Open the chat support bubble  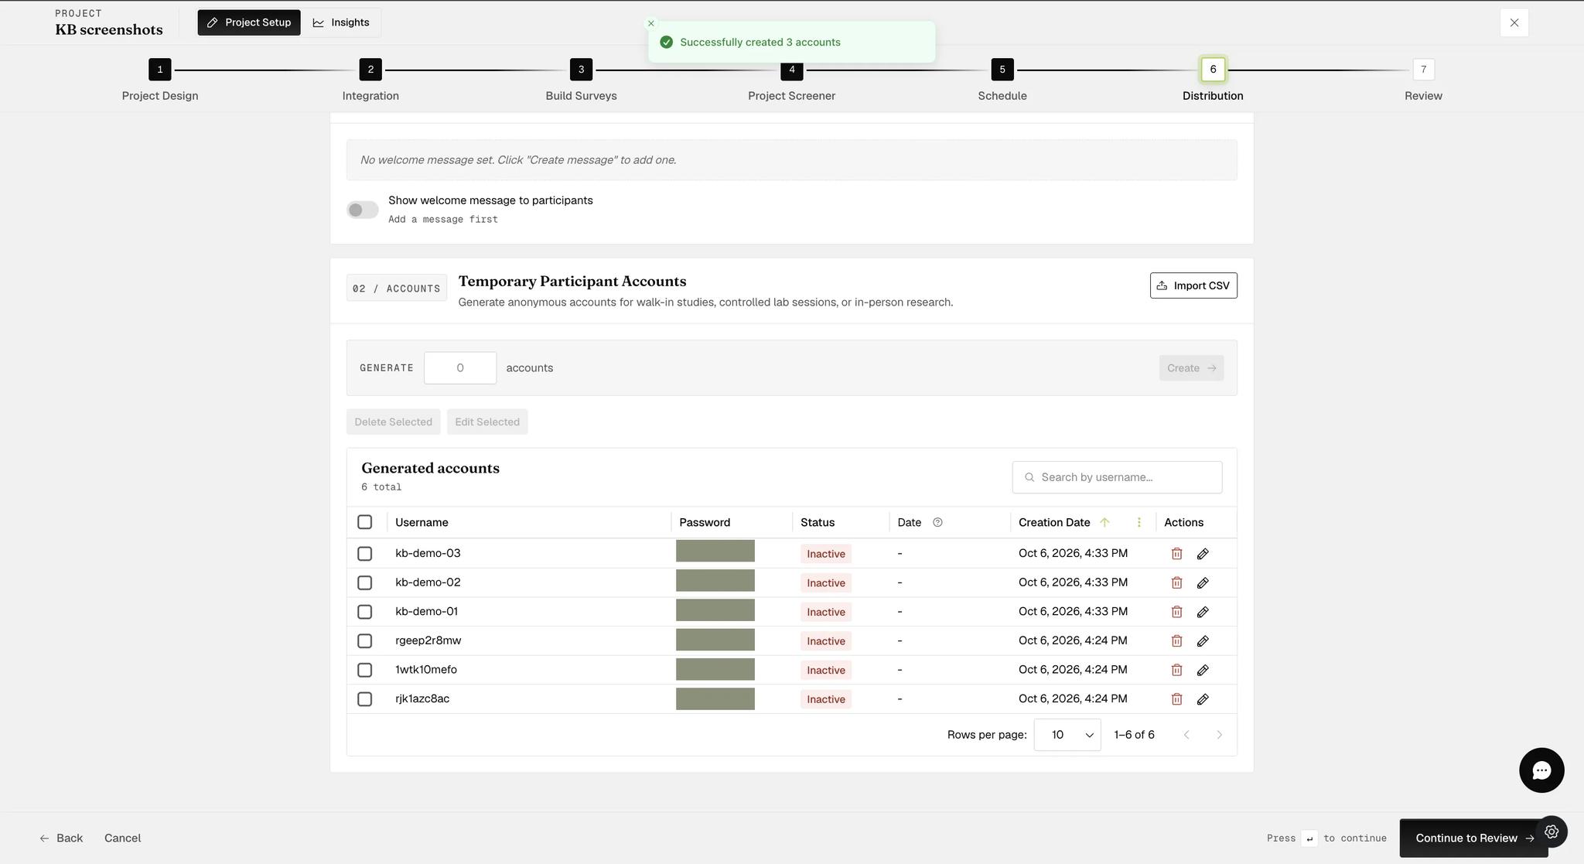click(1541, 770)
